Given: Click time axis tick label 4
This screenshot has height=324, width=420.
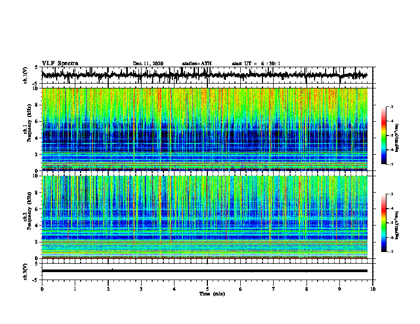Looking at the screenshot, I should [x=174, y=289].
